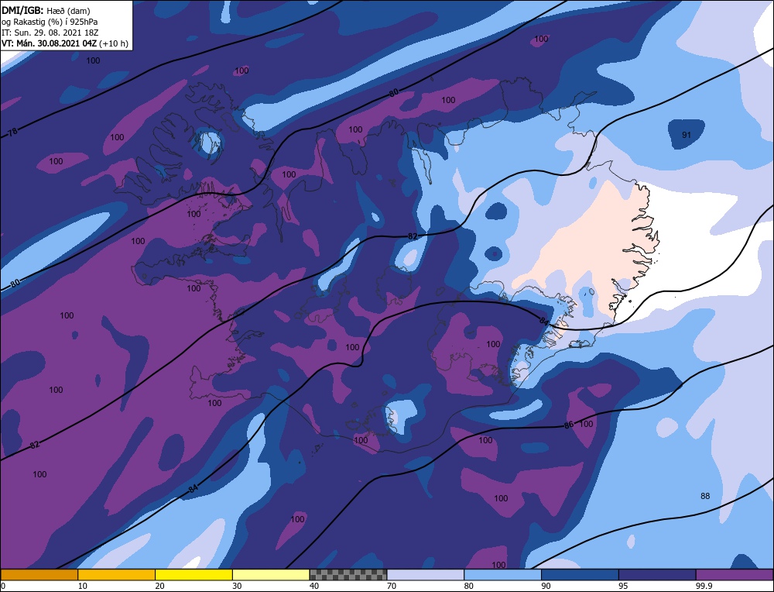Click the legend tick label "30"
The image size is (774, 592).
click(x=237, y=586)
